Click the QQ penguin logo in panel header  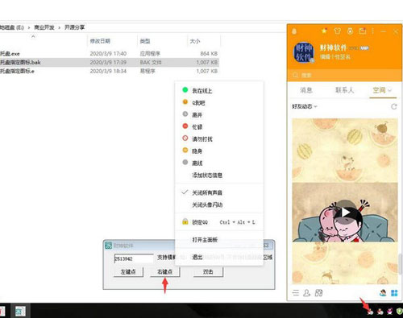point(294,31)
